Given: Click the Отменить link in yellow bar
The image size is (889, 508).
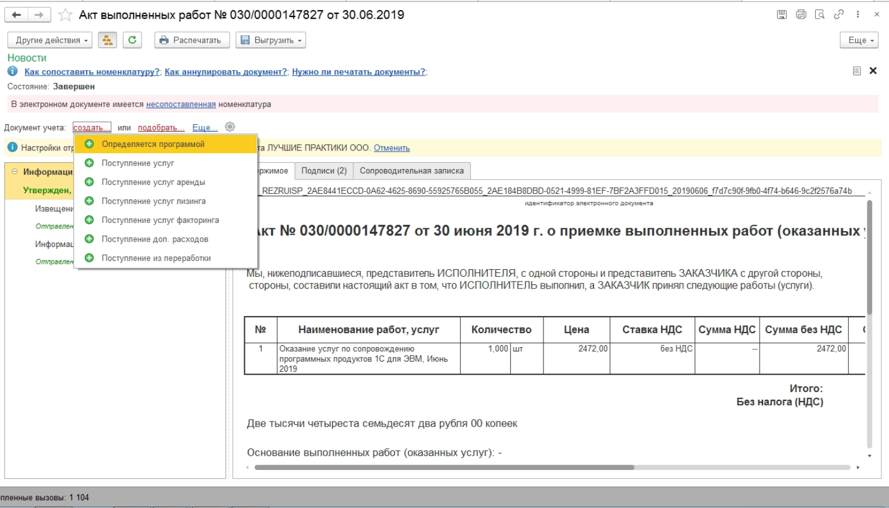Looking at the screenshot, I should tap(391, 148).
